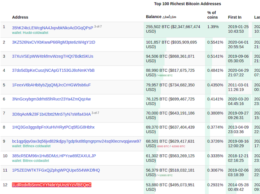Open address 35hK24tcLEWcgNA4JxpvbkNkoAcDGqQPsP

tap(52, 27)
